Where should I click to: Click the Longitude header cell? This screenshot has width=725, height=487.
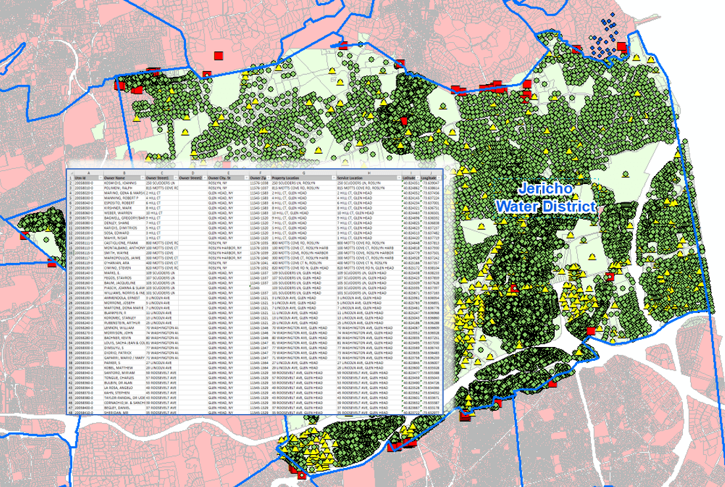click(431, 178)
